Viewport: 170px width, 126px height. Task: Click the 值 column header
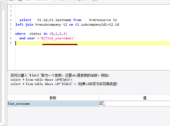(145, 98)
